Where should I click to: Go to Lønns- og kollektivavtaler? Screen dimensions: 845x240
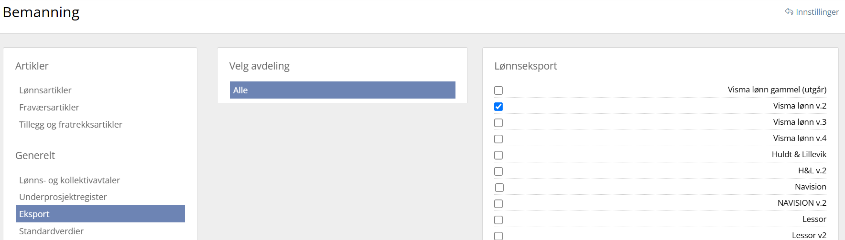(x=70, y=180)
